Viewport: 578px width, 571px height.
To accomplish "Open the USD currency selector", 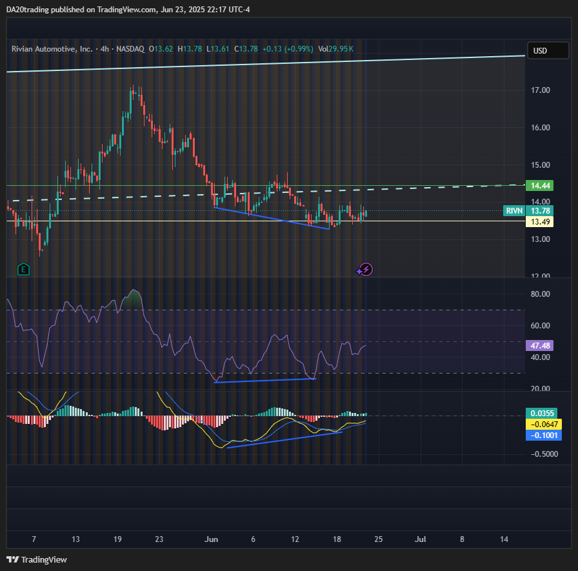I will 548,50.
